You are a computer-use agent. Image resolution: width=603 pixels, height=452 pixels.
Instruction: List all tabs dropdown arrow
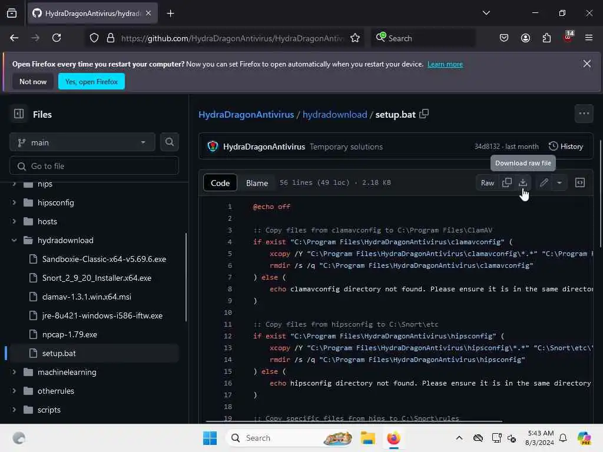coord(486,13)
